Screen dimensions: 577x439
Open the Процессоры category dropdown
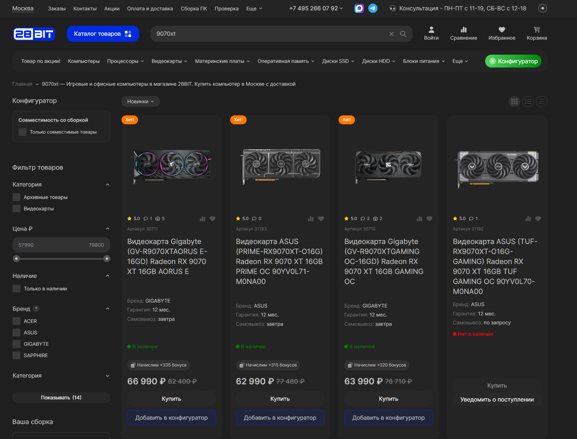pos(125,61)
